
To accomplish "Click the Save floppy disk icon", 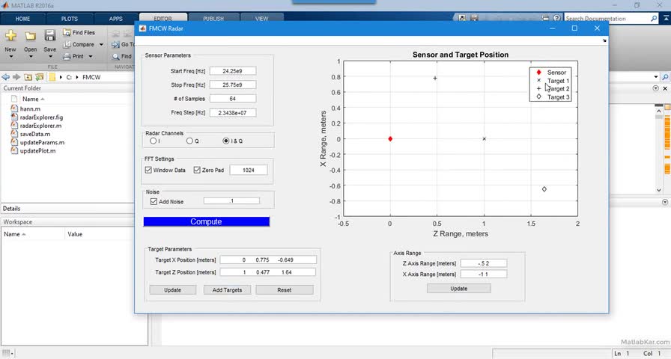I will [50, 35].
